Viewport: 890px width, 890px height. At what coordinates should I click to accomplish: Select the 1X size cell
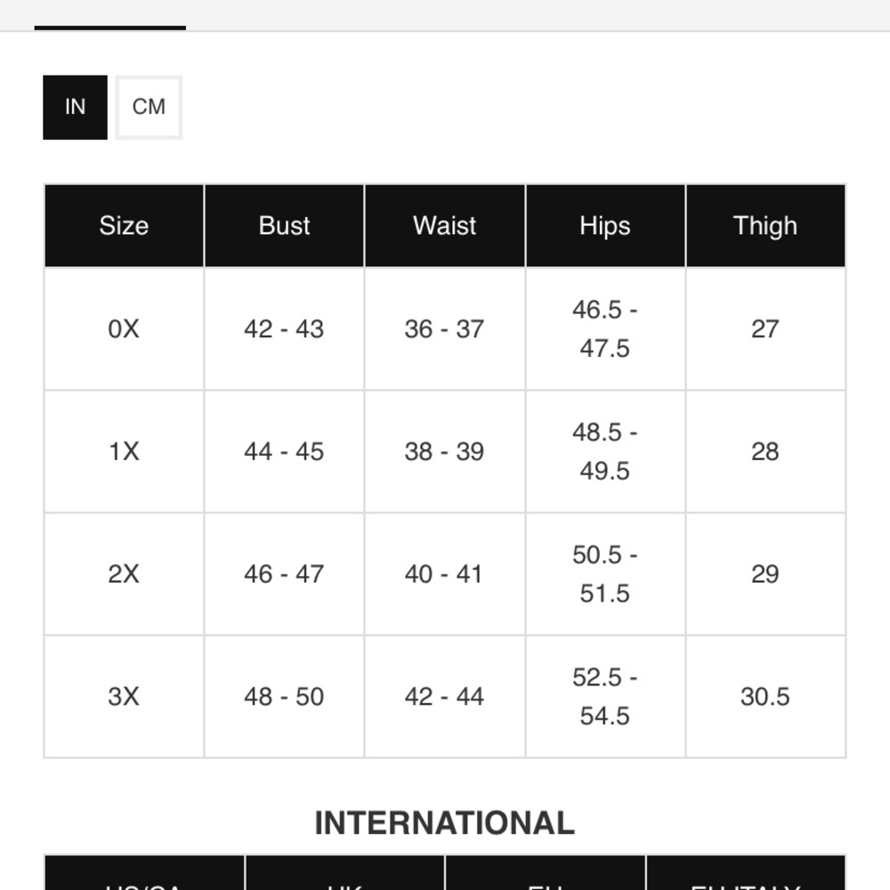coord(124,451)
